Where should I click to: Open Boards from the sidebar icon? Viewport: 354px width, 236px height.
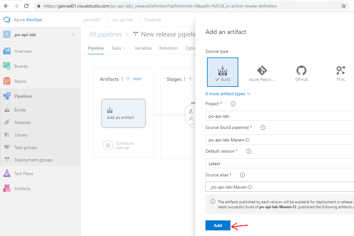click(7, 66)
